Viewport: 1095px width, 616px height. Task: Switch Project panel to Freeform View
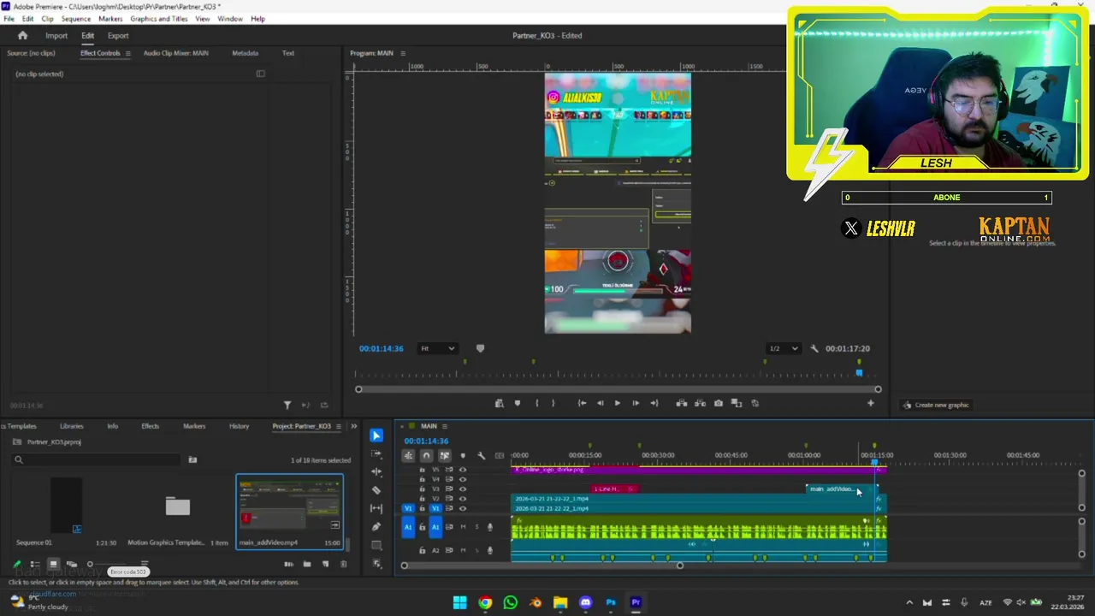coord(72,565)
